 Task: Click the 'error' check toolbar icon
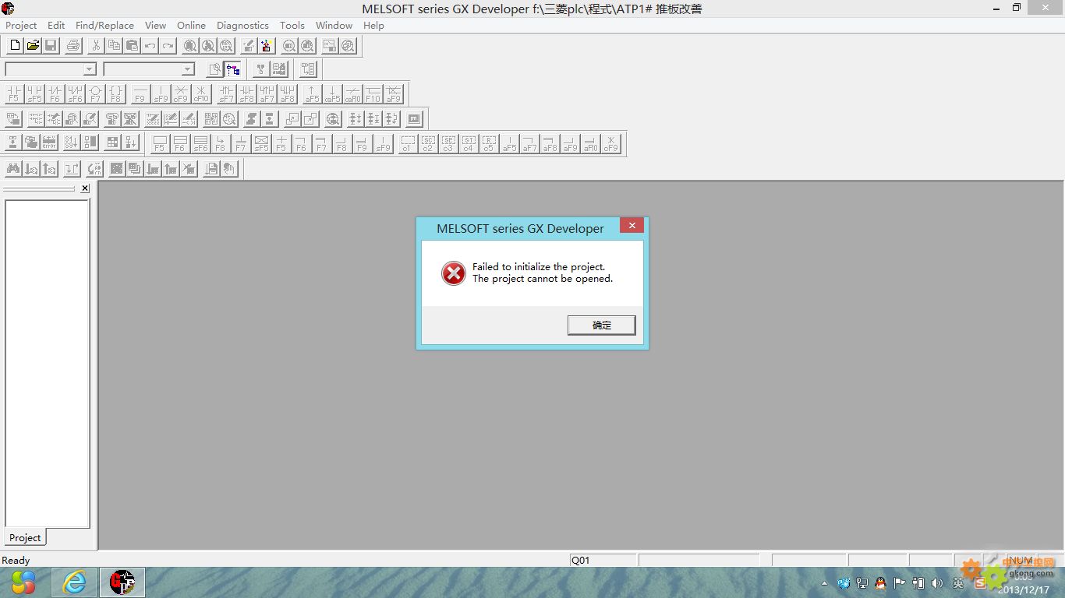(x=49, y=142)
